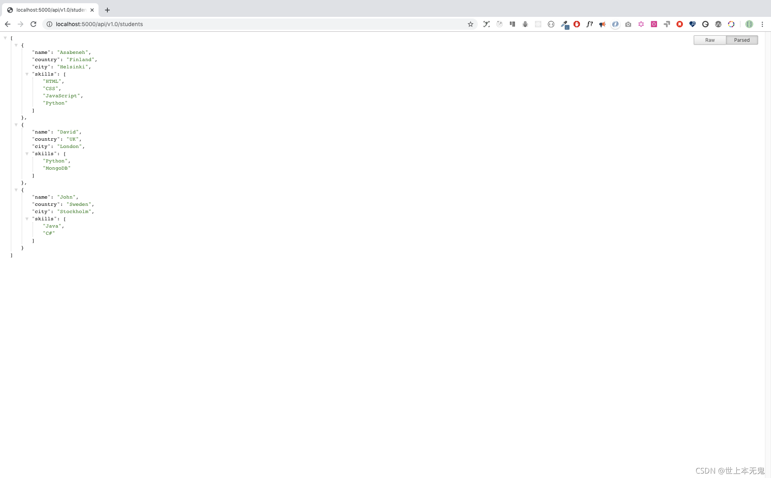Click the "MongoDB" skill entry

point(57,168)
